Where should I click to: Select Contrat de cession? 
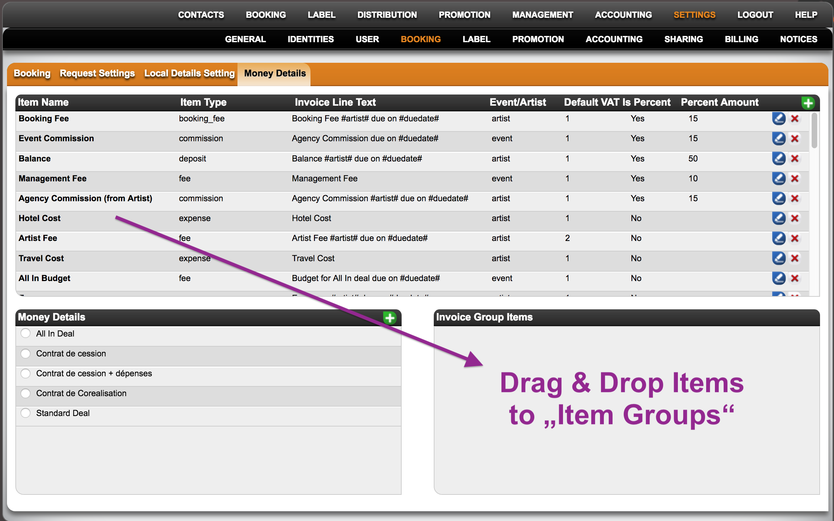tap(25, 353)
